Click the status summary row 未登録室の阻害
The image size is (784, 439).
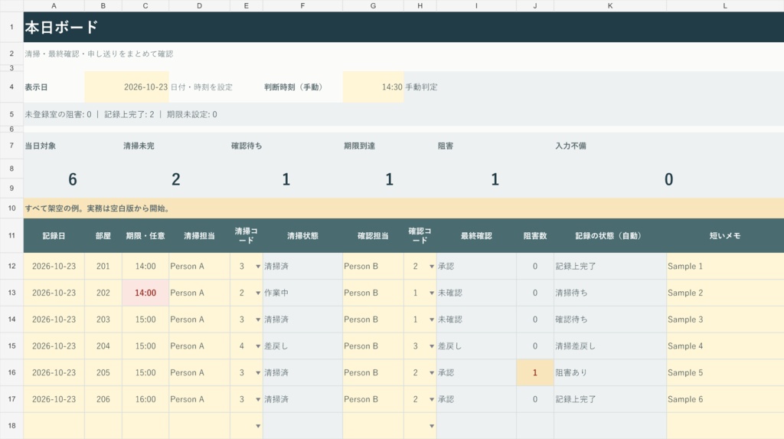403,115
